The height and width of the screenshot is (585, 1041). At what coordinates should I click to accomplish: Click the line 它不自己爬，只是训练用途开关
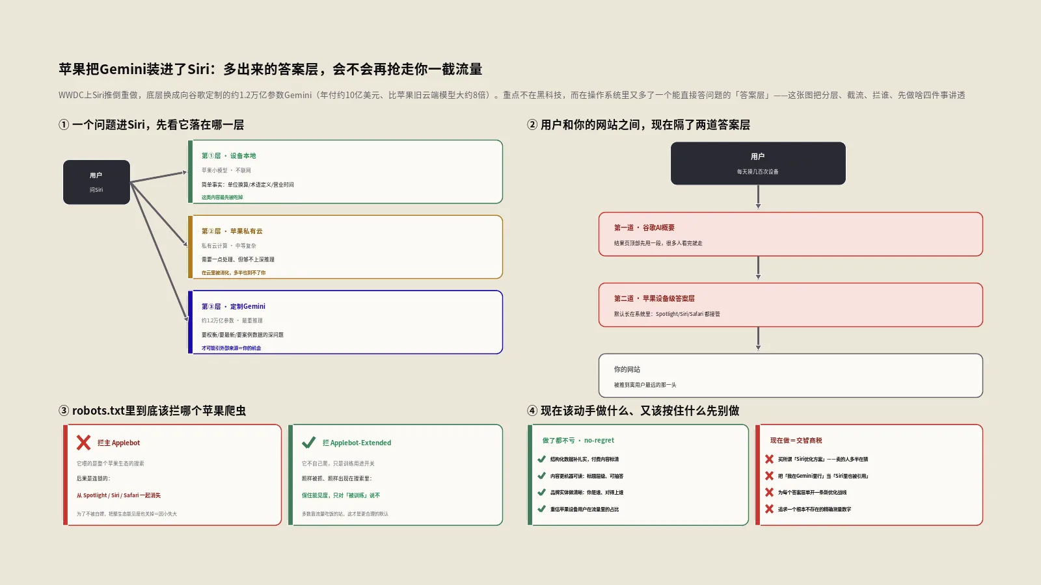338,463
